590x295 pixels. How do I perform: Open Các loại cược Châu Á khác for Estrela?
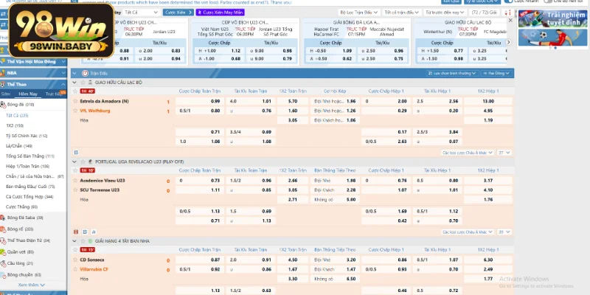(468, 153)
